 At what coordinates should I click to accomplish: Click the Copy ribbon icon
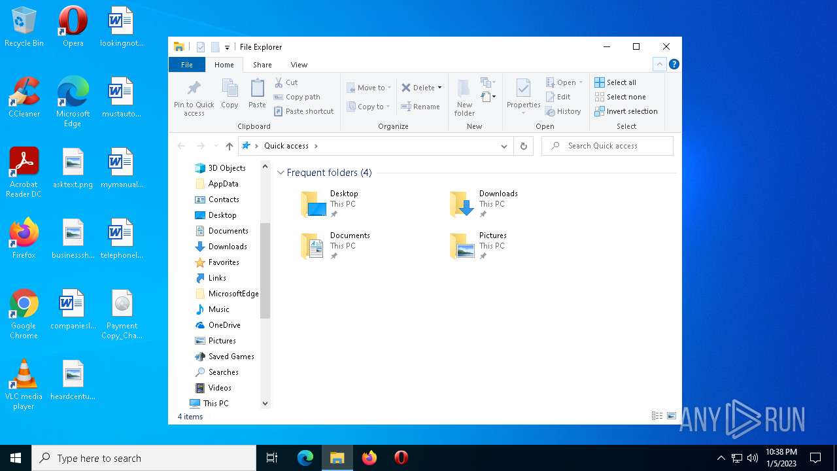(x=230, y=94)
